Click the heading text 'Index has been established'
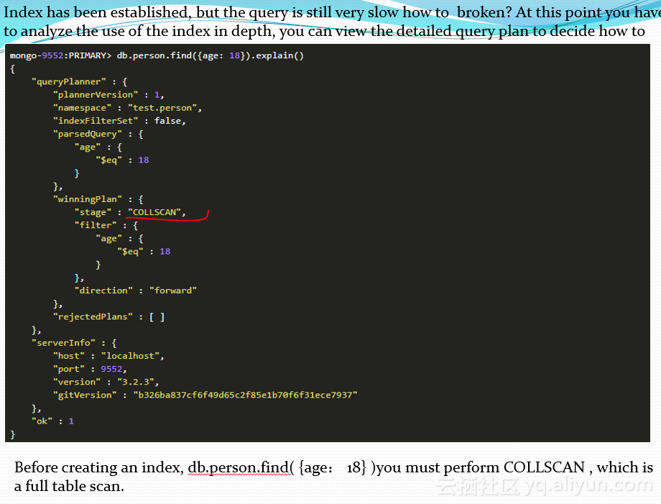 [96, 13]
